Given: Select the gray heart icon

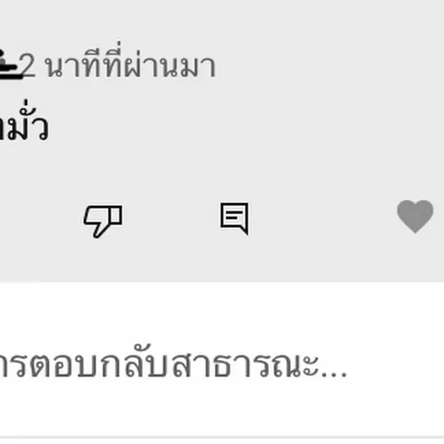Looking at the screenshot, I should click(415, 216).
